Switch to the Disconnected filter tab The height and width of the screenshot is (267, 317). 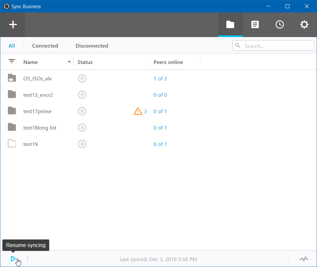click(x=92, y=46)
